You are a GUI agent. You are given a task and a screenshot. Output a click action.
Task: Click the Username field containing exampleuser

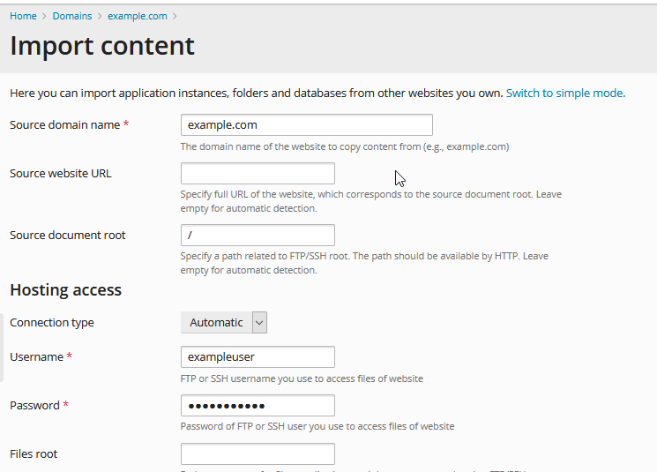click(258, 357)
